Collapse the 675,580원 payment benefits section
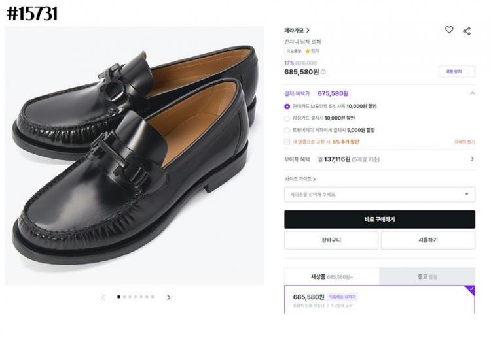This screenshot has height=345, width=491. [472, 93]
